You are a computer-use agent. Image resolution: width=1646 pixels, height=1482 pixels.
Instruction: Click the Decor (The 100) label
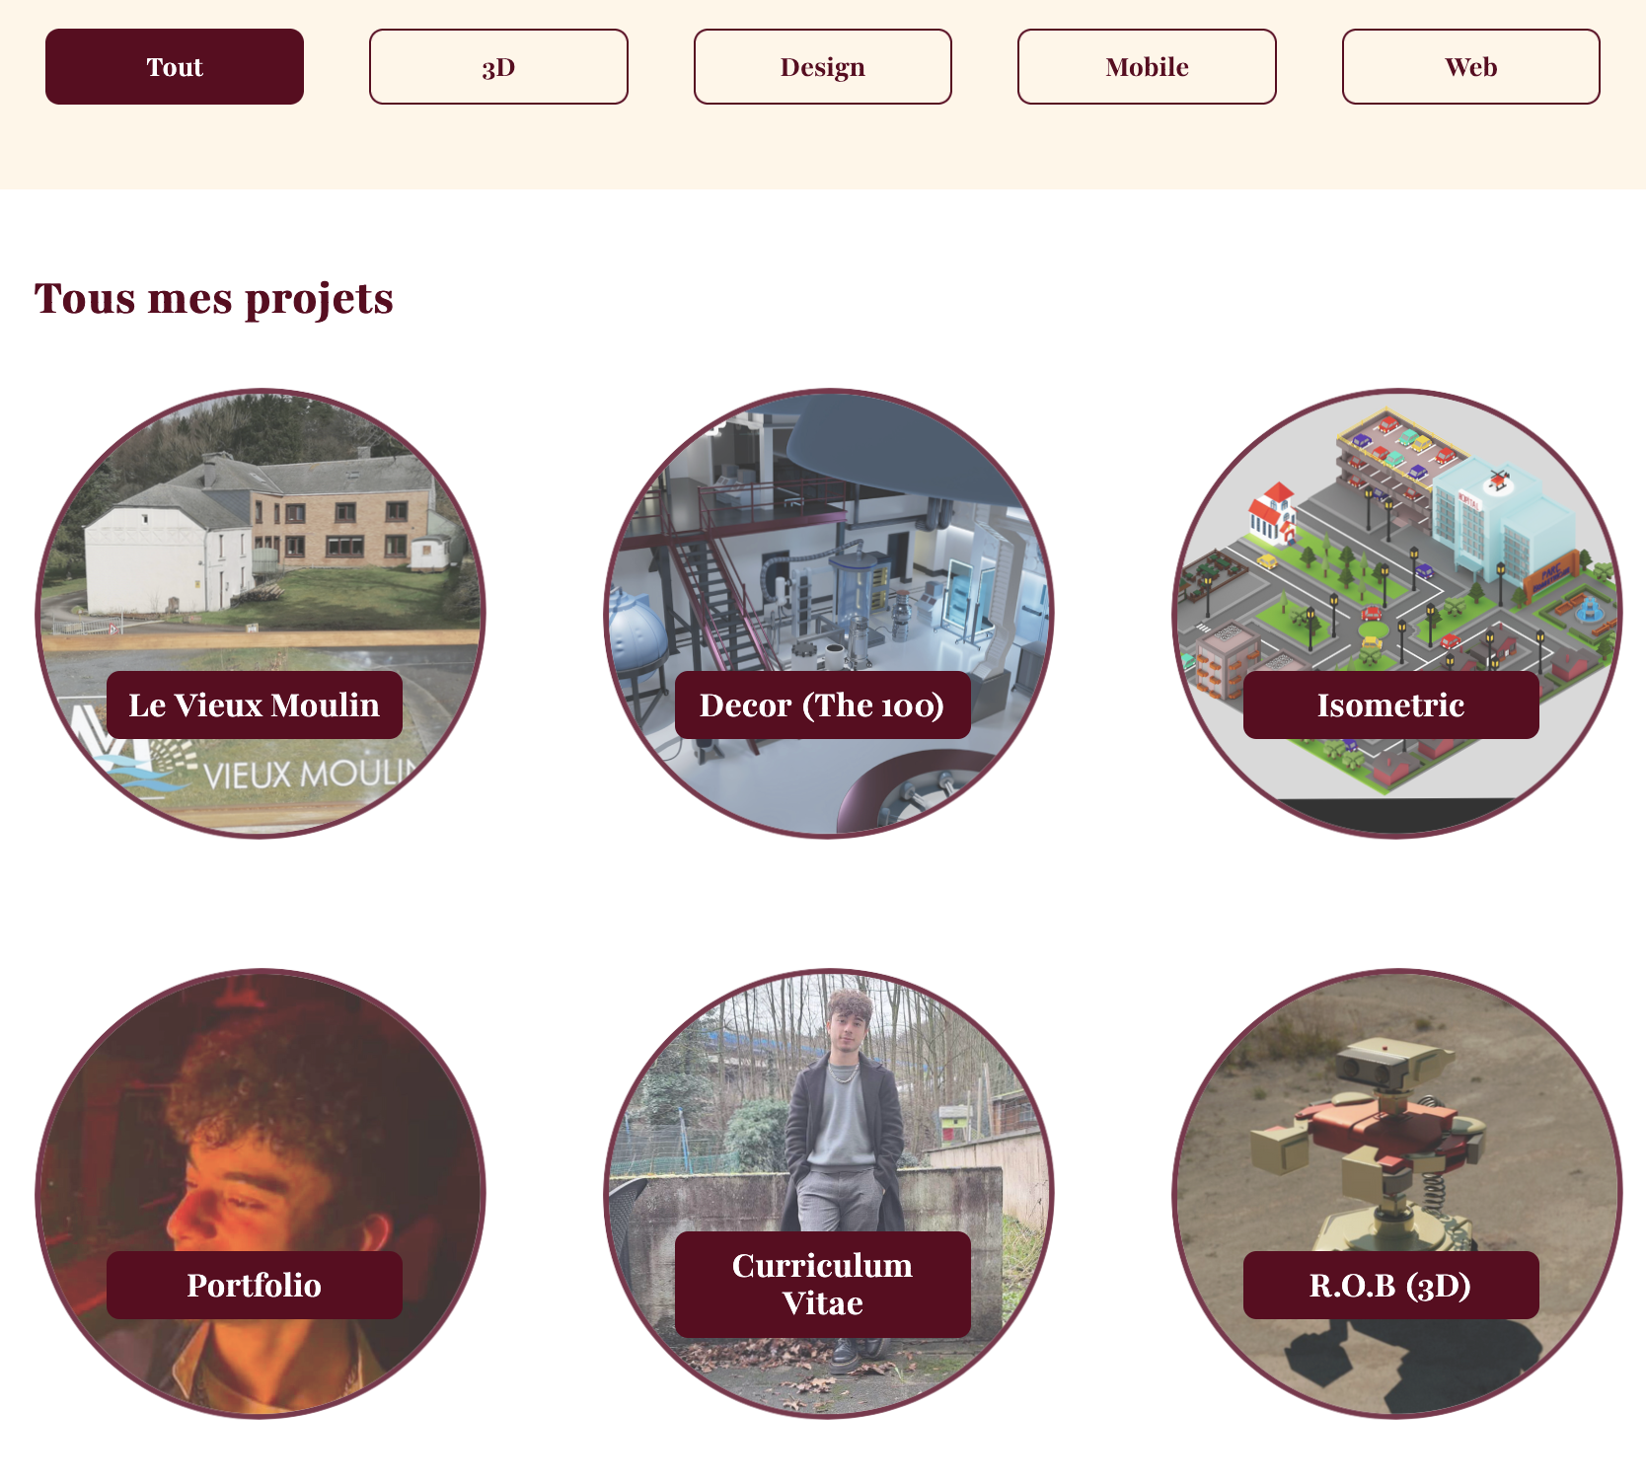[823, 704]
